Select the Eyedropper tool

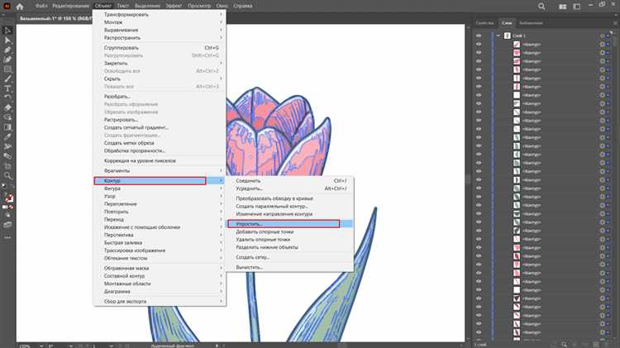(x=7, y=137)
